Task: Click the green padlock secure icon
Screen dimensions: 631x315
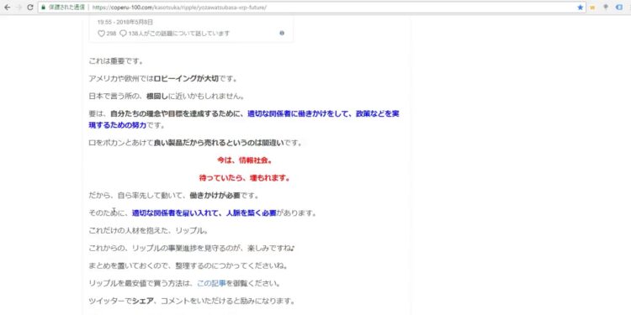Action: (44, 8)
